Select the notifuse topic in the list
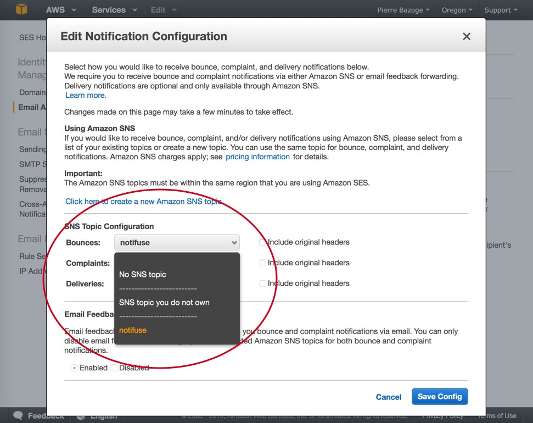533x423 pixels. pyautogui.click(x=133, y=330)
